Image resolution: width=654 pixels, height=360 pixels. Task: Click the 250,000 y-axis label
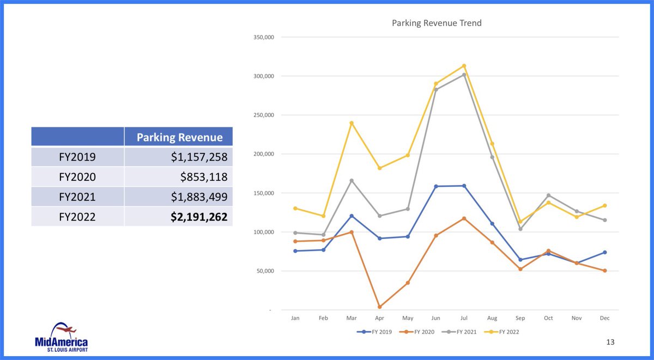[263, 115]
